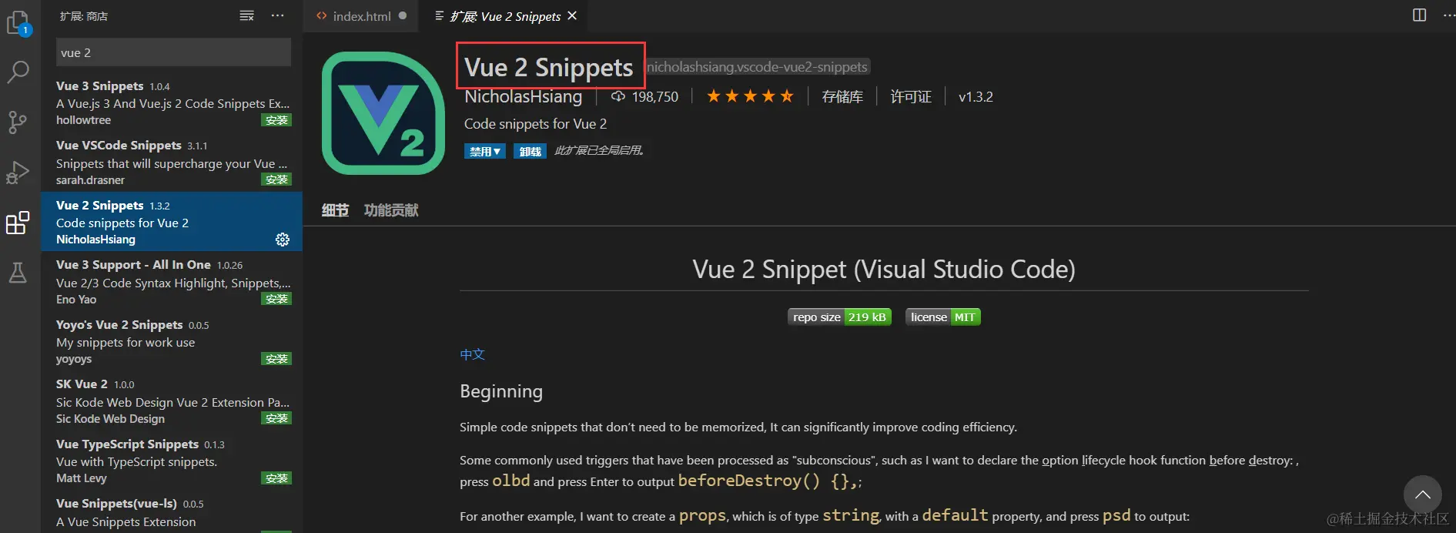Image resolution: width=1456 pixels, height=533 pixels.
Task: Click the readme title Vue 2 Snippet (Visual Studio Code)
Action: (x=884, y=269)
